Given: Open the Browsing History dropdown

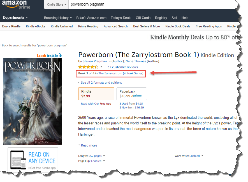Looking at the screenshot, I should (x=58, y=18).
